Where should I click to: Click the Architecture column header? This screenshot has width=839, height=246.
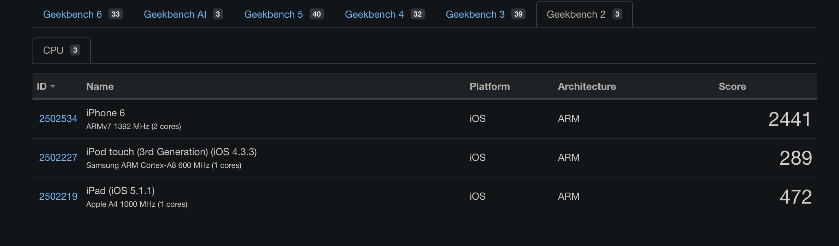coord(587,86)
